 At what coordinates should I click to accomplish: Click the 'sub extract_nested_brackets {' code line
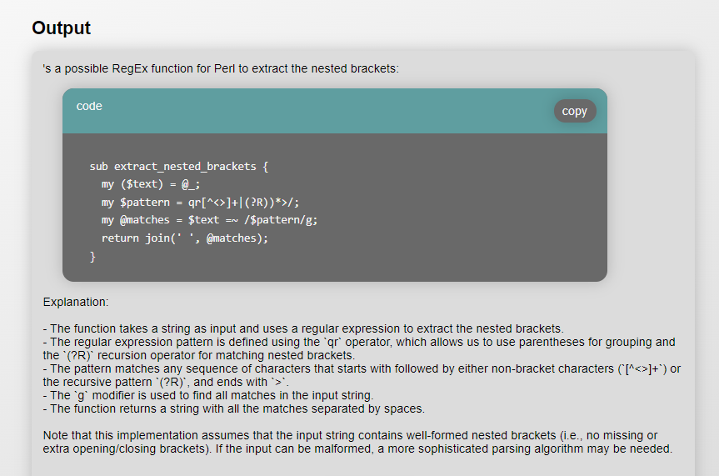point(179,166)
